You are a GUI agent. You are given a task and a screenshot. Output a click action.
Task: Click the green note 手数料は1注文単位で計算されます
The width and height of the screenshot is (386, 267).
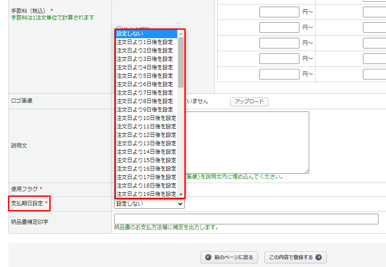click(x=53, y=17)
